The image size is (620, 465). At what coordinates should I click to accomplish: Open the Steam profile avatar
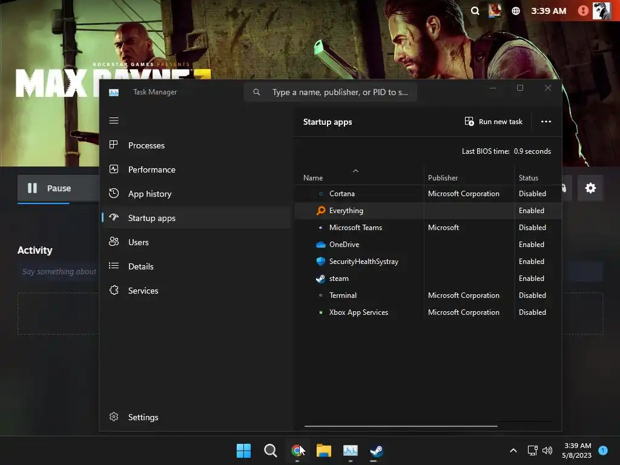(x=601, y=11)
